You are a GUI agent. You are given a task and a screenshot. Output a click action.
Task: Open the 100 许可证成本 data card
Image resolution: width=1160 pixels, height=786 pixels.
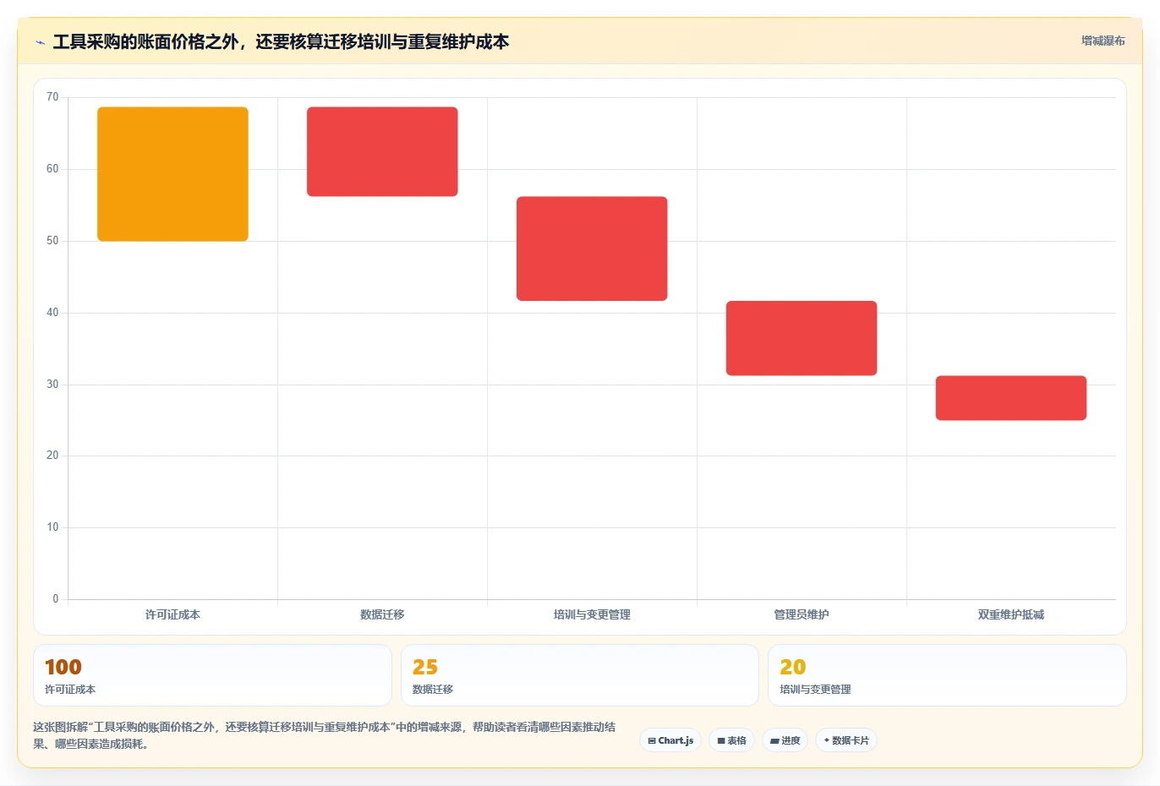click(212, 675)
